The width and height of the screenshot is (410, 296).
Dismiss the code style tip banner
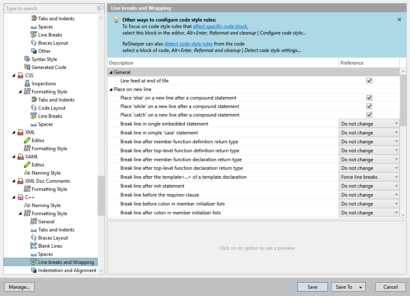click(399, 19)
